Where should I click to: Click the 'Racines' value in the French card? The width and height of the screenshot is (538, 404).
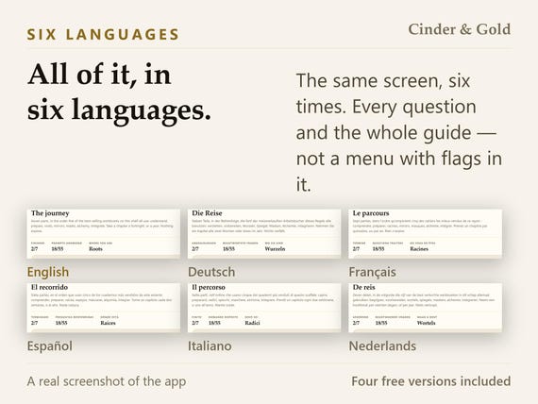(419, 249)
